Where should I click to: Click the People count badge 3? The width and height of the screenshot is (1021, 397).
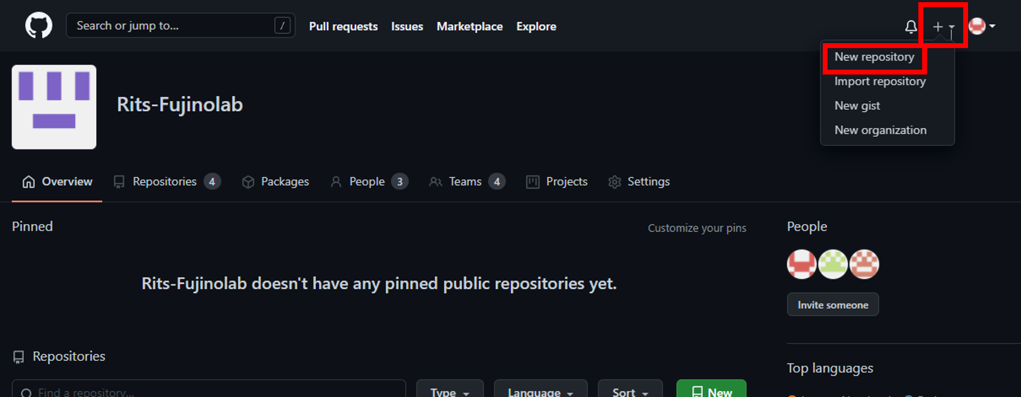400,181
